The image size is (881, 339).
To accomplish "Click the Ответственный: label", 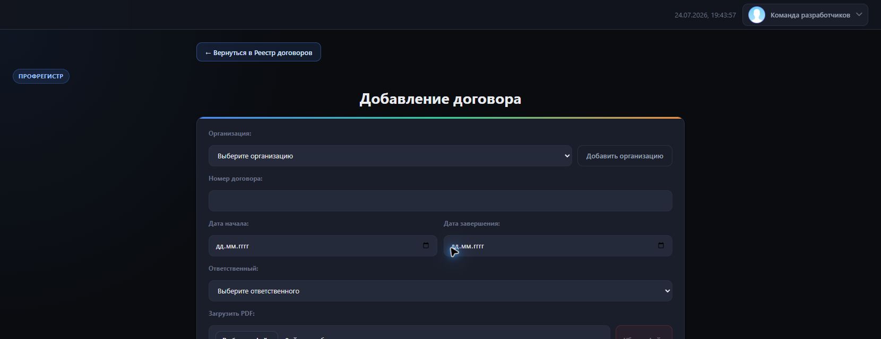I will pos(234,269).
